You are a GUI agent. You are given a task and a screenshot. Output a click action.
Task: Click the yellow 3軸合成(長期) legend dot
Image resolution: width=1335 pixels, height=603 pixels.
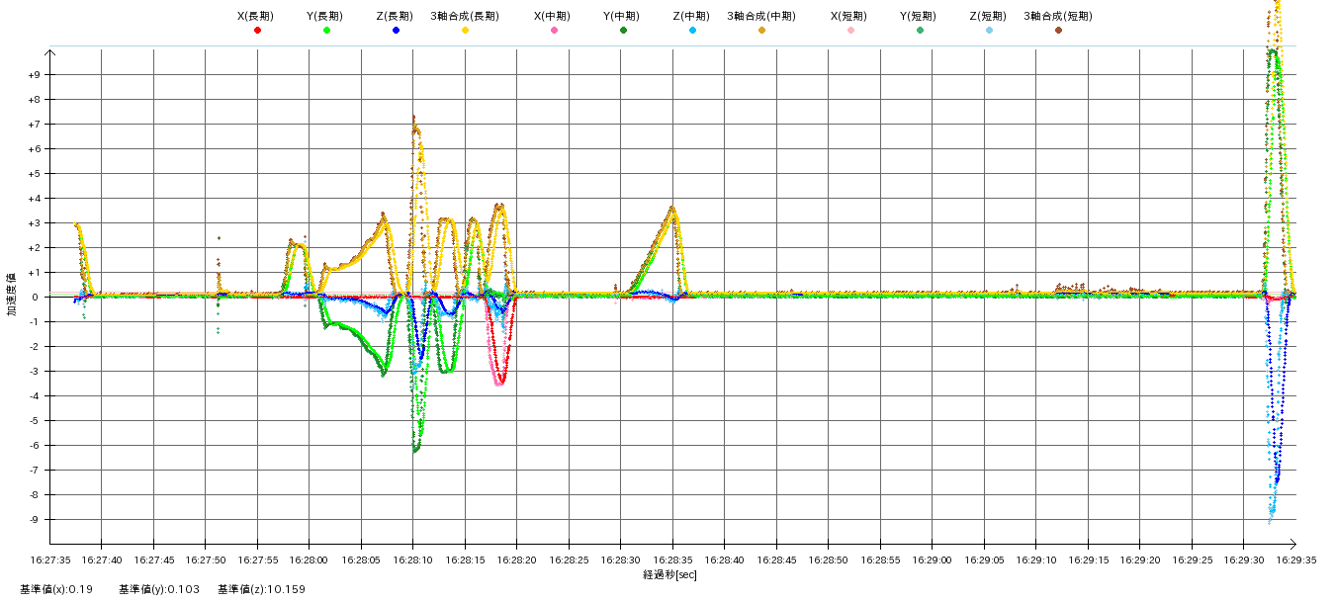tap(465, 31)
